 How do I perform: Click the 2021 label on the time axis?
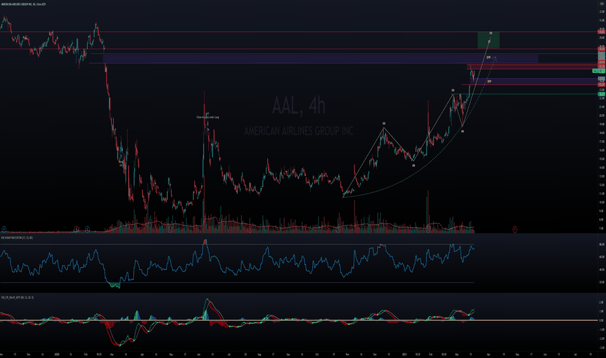[x=404, y=354]
